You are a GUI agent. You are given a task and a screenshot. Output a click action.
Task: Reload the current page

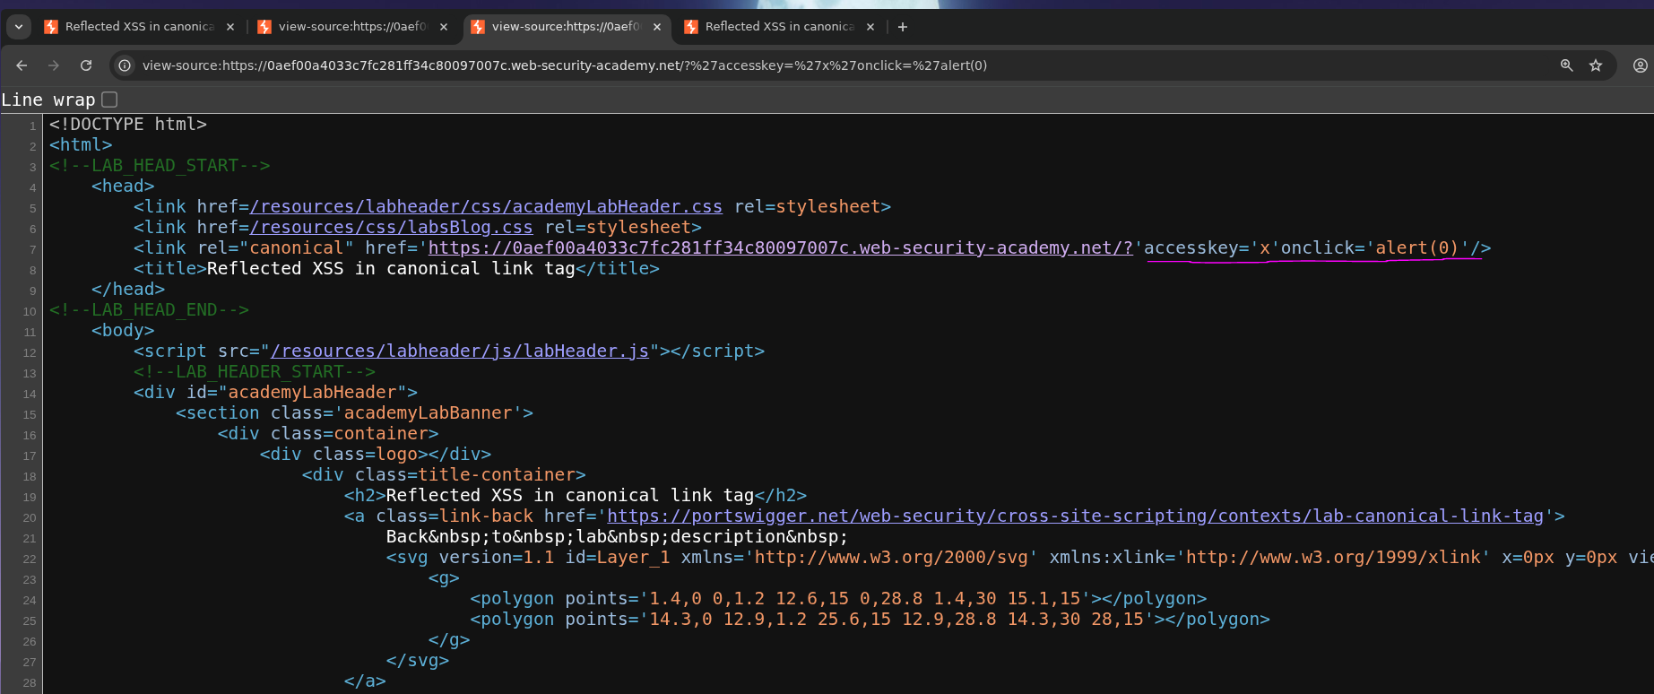click(86, 65)
